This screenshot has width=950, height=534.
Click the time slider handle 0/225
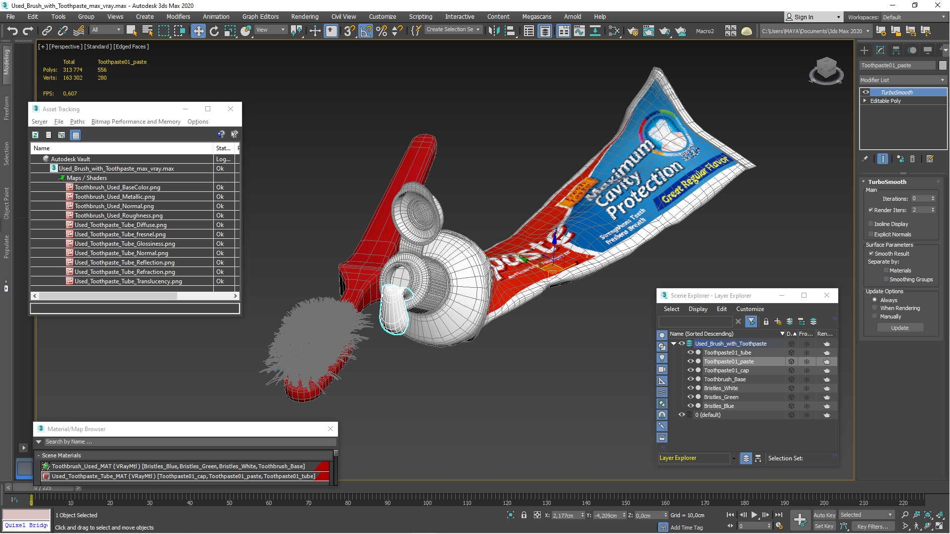(x=43, y=488)
